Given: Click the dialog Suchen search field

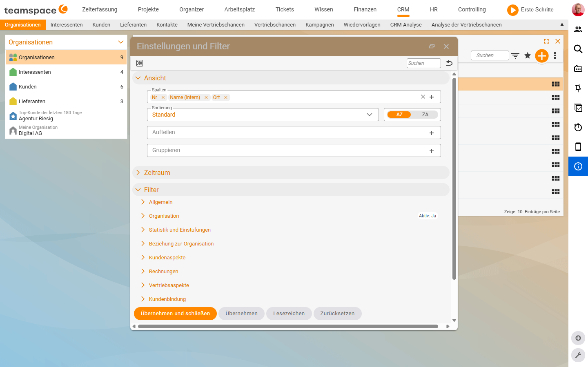Looking at the screenshot, I should pos(424,63).
